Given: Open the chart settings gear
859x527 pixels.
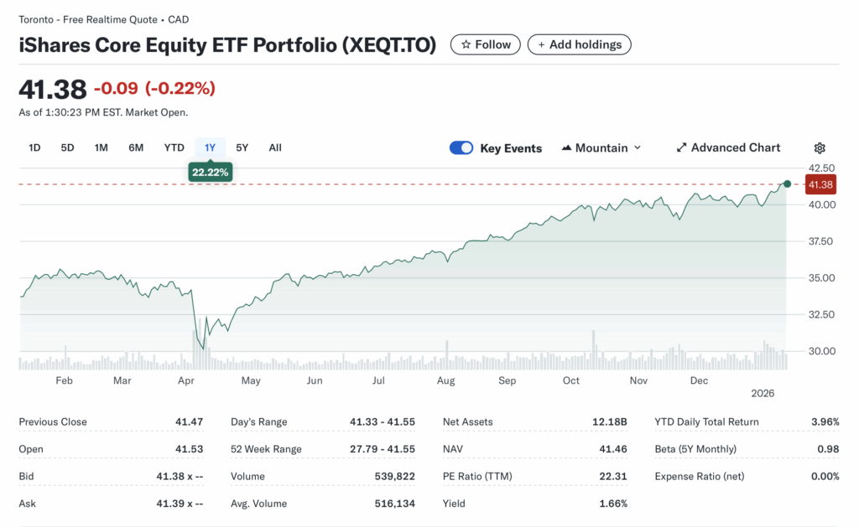Looking at the screenshot, I should click(820, 147).
